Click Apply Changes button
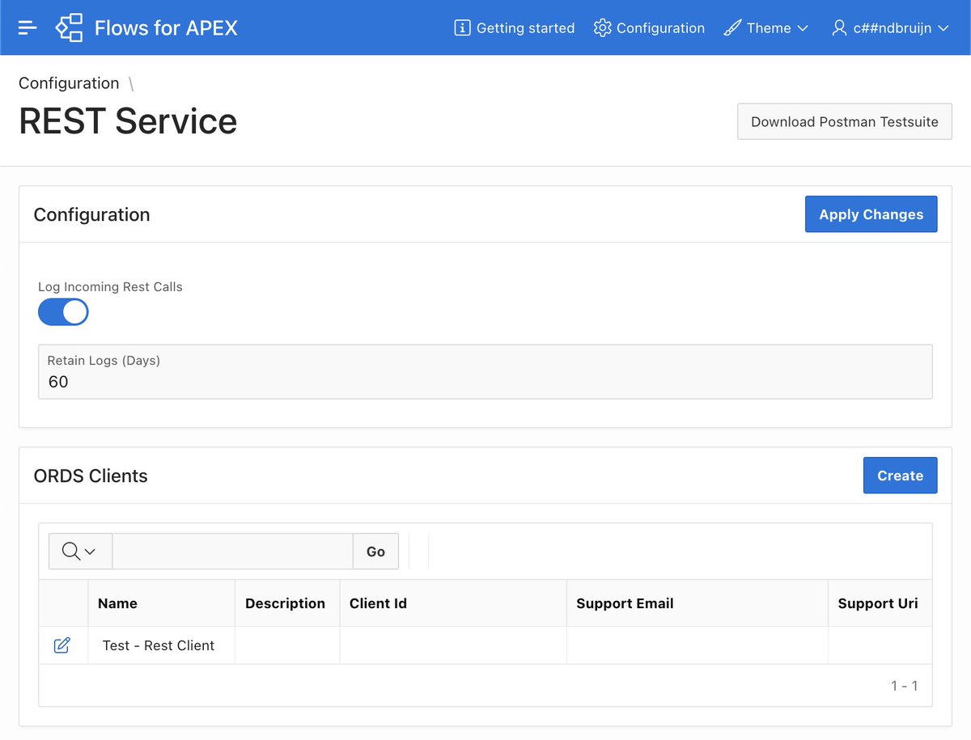Image resolution: width=971 pixels, height=740 pixels. (871, 214)
